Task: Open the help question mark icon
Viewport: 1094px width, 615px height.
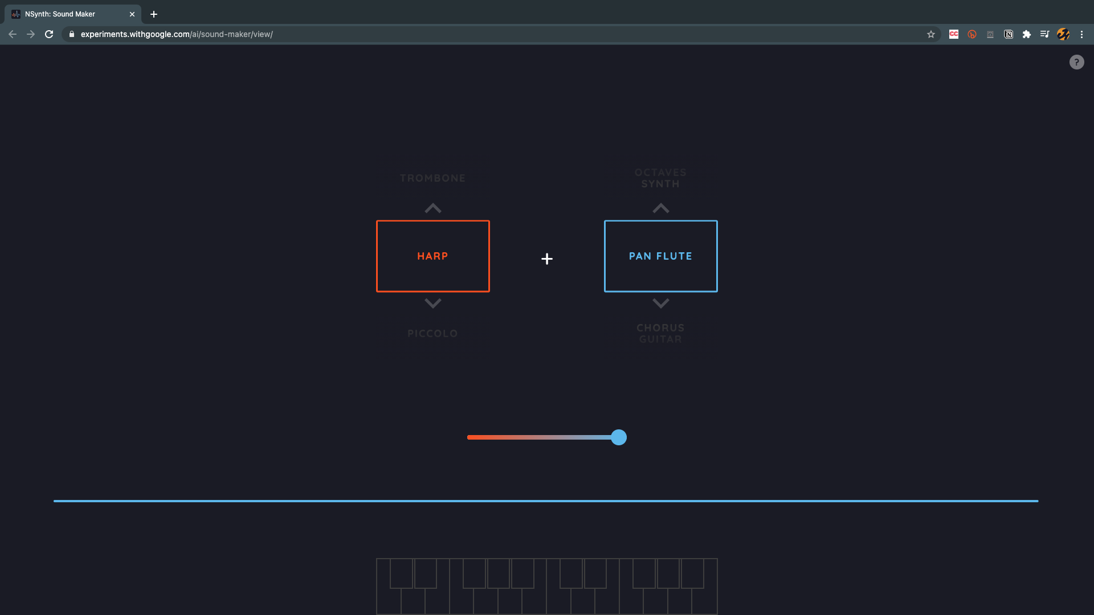Action: coord(1076,62)
